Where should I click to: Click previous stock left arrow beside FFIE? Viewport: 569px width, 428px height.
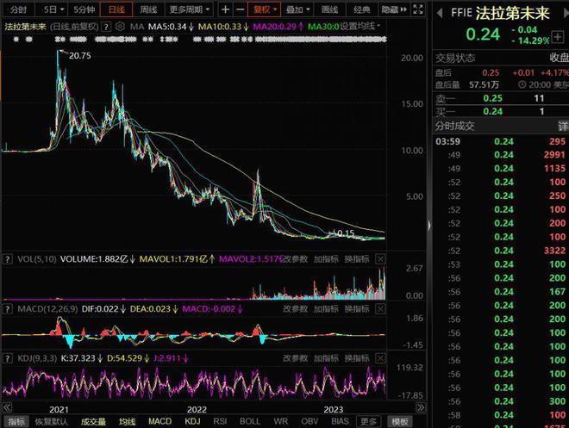coord(438,13)
